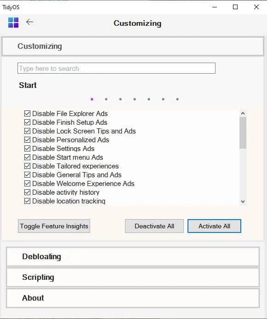Uncheck Disable File Explorer Ads

pos(27,114)
